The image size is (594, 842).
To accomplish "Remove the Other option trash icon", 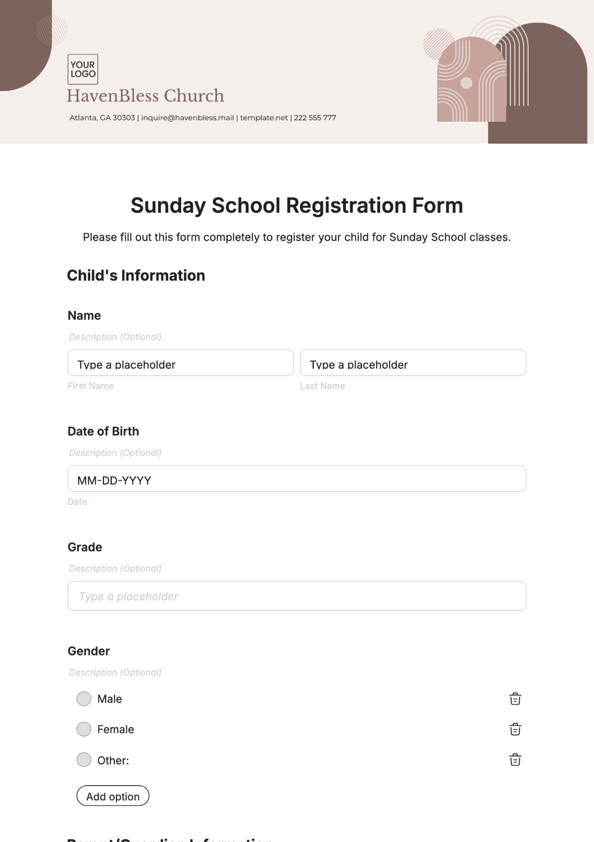I will point(515,760).
